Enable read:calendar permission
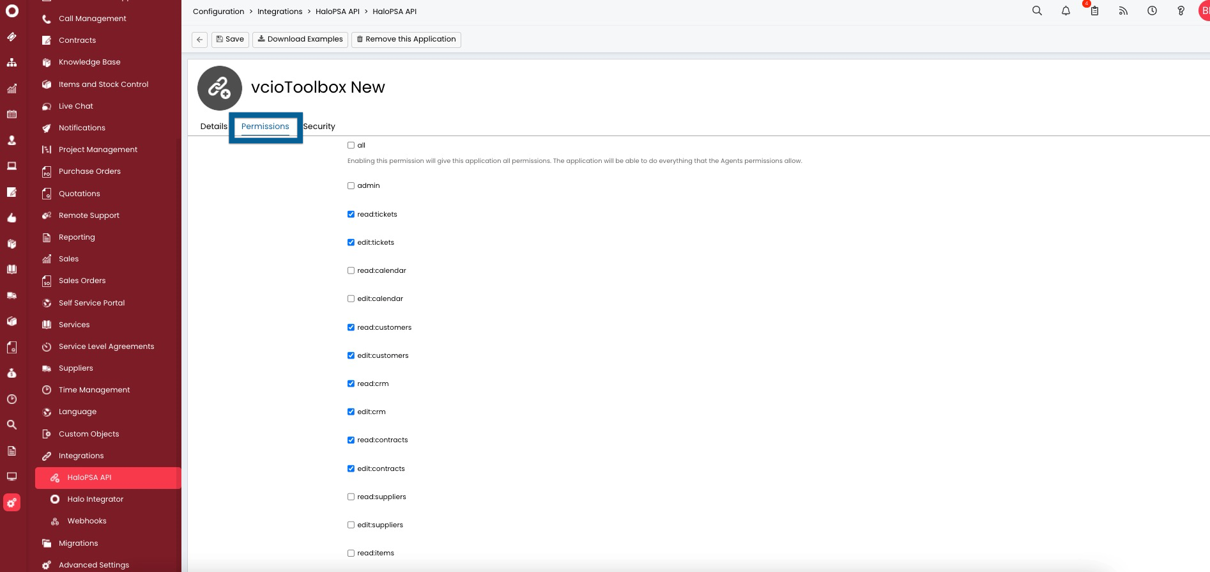This screenshot has width=1210, height=572. click(x=351, y=270)
